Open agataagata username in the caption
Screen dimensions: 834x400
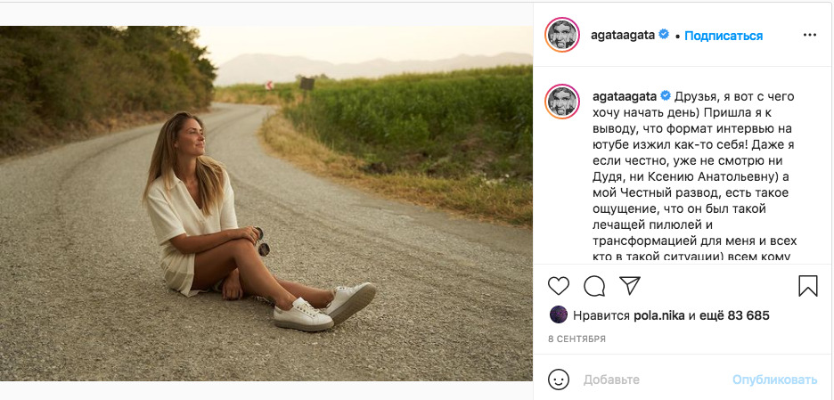click(x=624, y=95)
